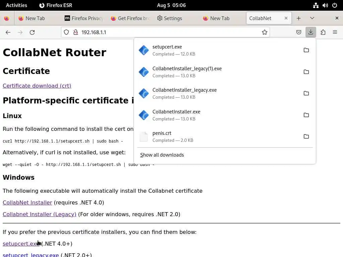Open the insecure connection lock icon
The image size is (343, 257).
point(76,32)
